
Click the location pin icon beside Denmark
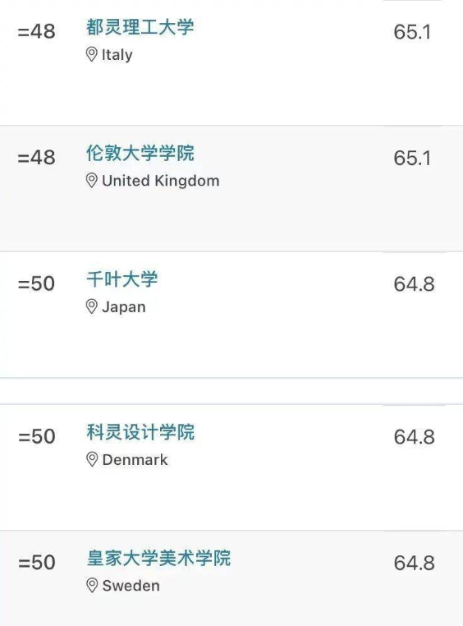click(92, 459)
